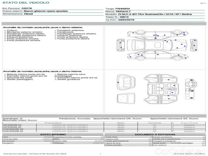This screenshot has height=156, width=208.
Task: Select the Telaio N. 03910 value
Action: click(x=124, y=17)
